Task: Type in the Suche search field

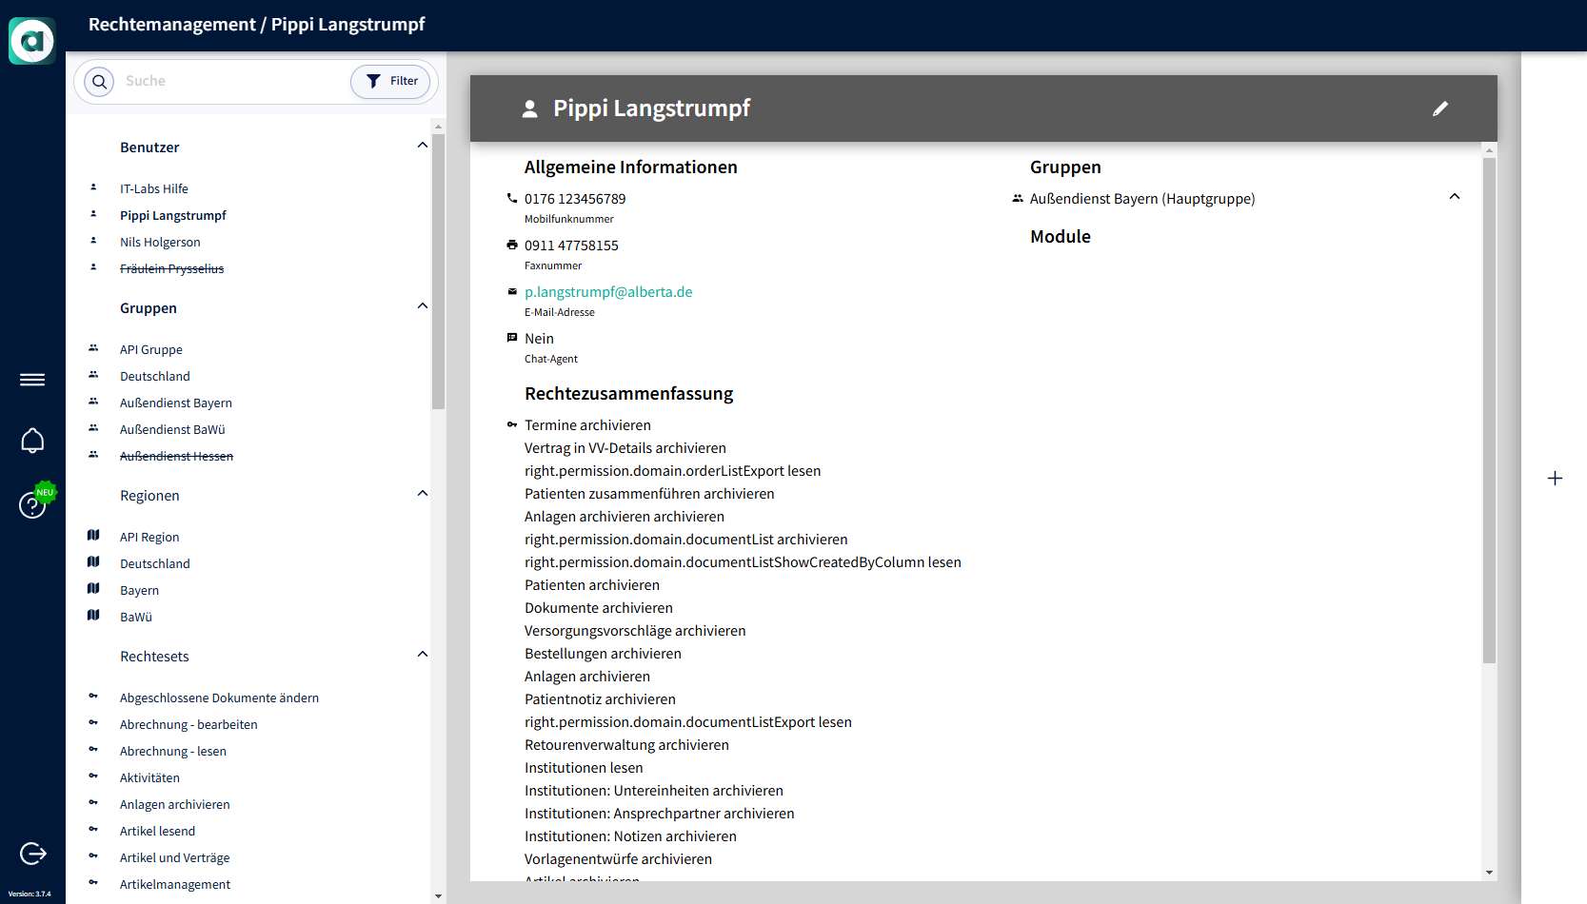Action: click(228, 82)
